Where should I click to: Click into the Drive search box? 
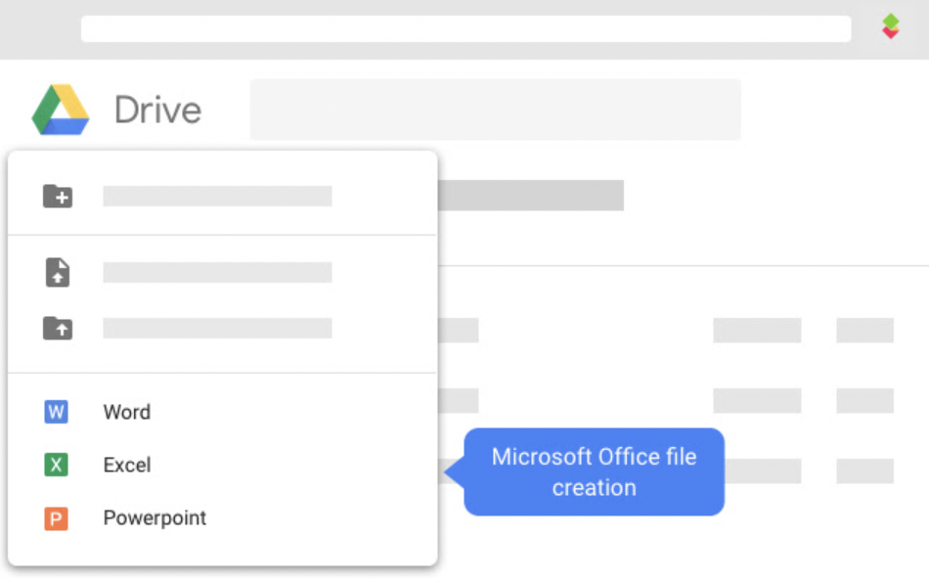coord(495,110)
